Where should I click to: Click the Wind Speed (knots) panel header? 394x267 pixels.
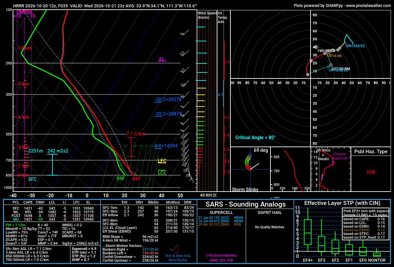207,15
